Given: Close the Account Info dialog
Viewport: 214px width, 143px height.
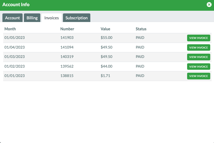Looking at the screenshot, I should (209, 5).
